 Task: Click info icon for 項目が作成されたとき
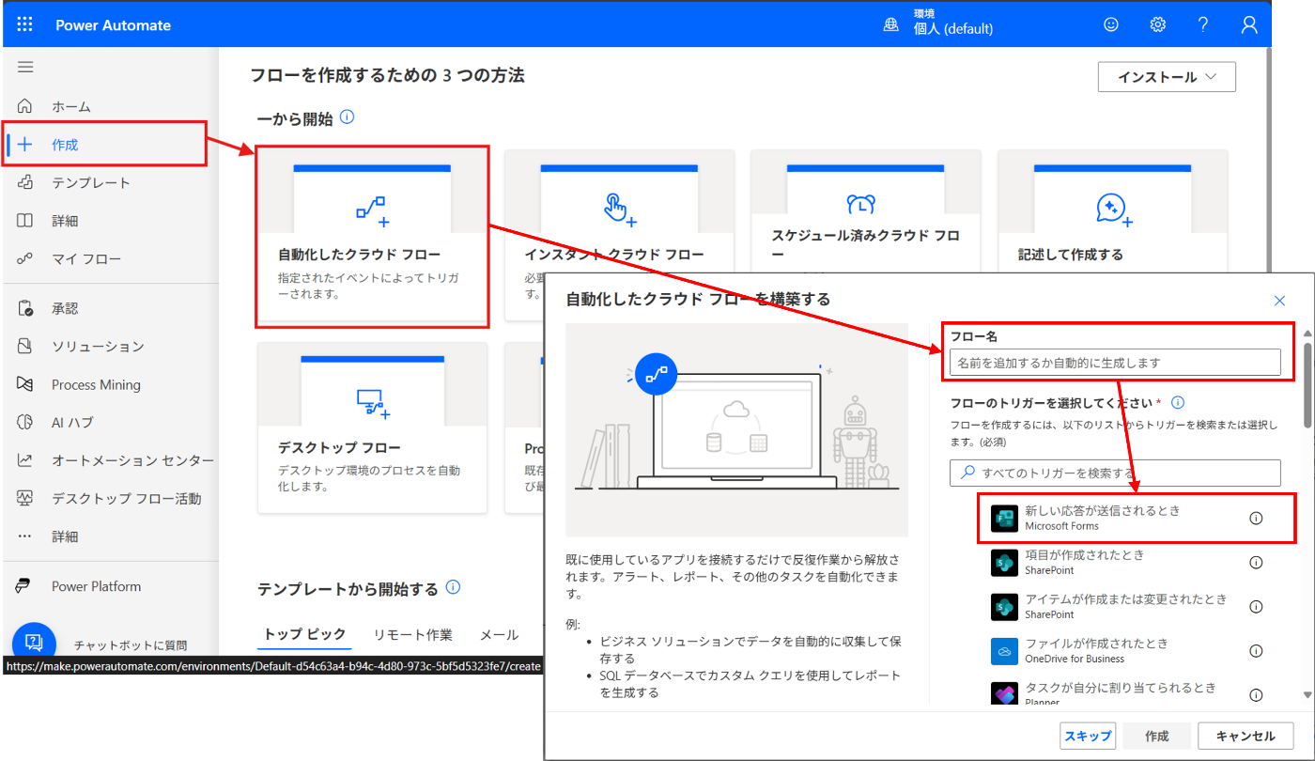tap(1256, 563)
